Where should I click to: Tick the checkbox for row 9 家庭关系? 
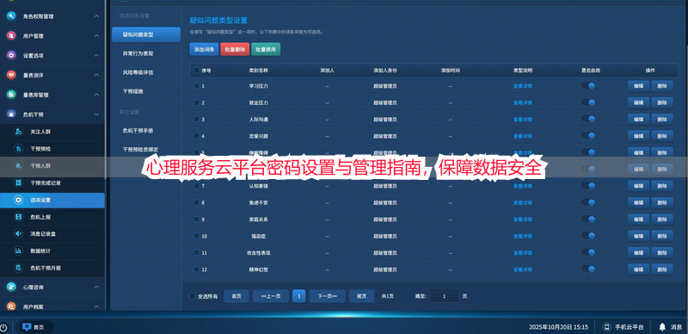tap(197, 220)
